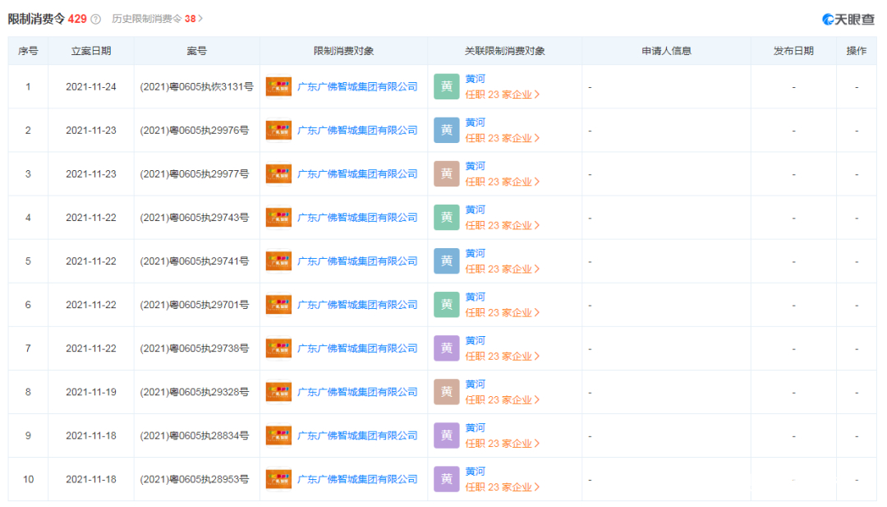Open company logo in row 执29976号
Screen dimensions: 887x507
pyautogui.click(x=279, y=130)
